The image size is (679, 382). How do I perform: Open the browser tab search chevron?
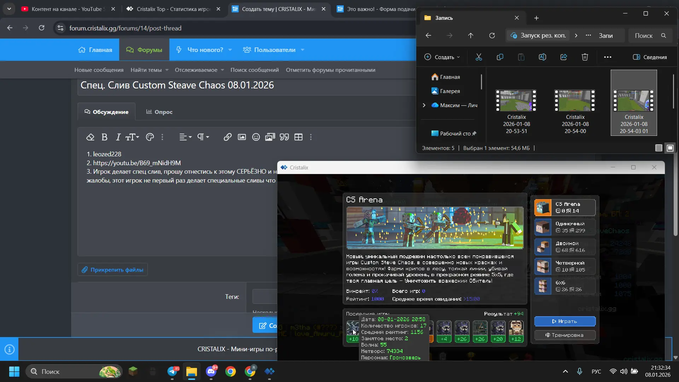pyautogui.click(x=9, y=9)
